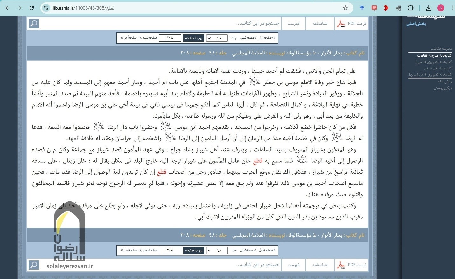Viewport: 455px width, 279px height.
Task: Expand the bottom volume (جلد) dropdown
Action: [x=217, y=250]
